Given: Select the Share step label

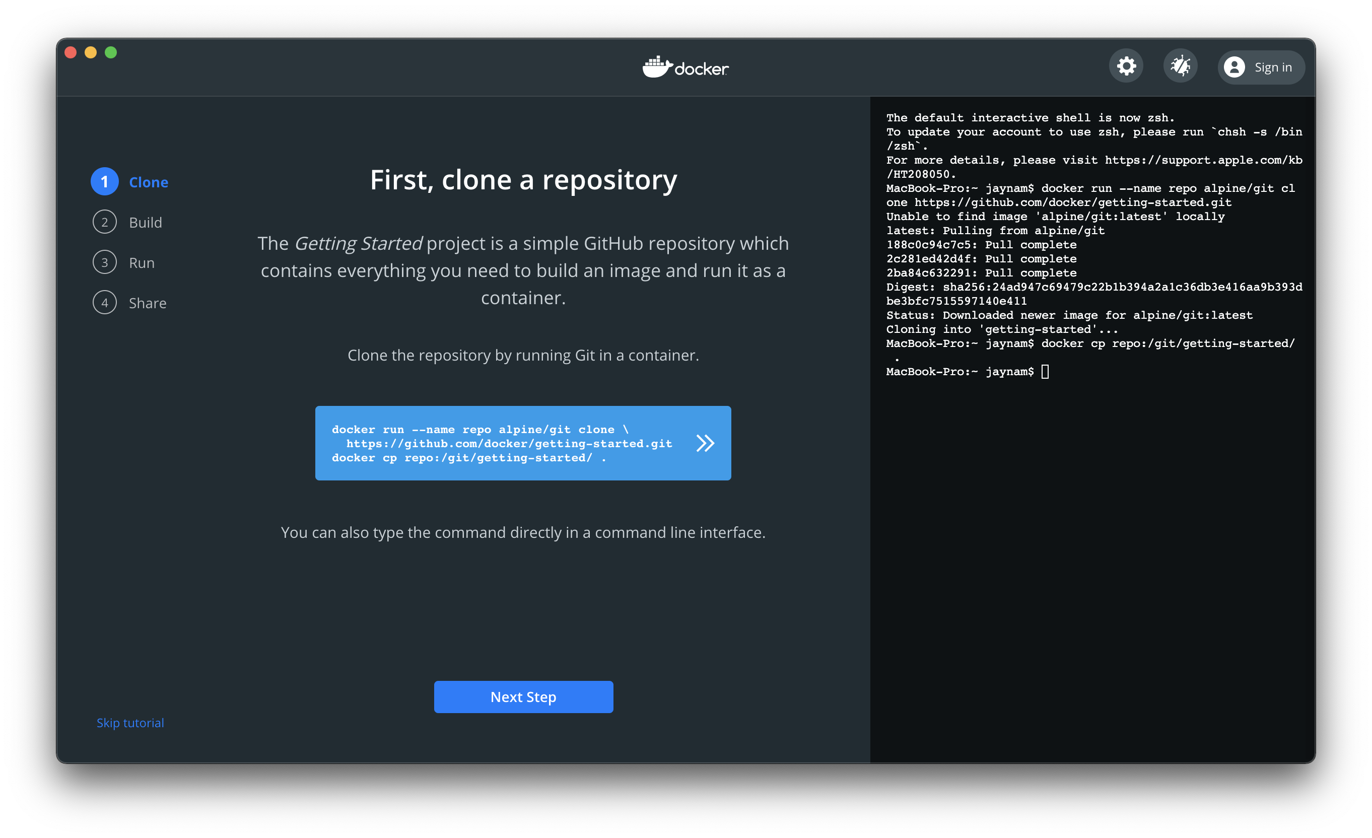Looking at the screenshot, I should (148, 304).
